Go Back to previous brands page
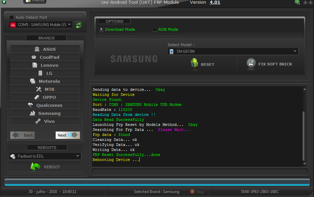314x197 pixels. tap(22, 135)
